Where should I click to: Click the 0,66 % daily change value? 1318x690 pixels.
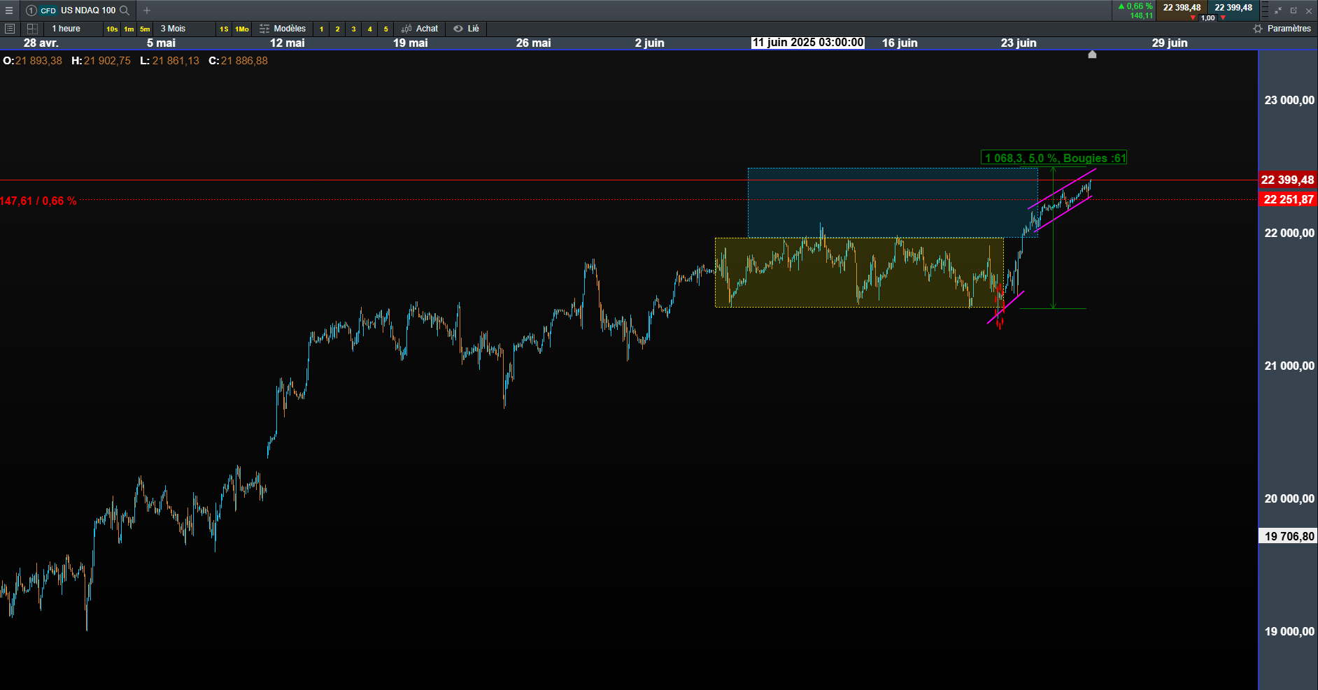coord(1139,6)
